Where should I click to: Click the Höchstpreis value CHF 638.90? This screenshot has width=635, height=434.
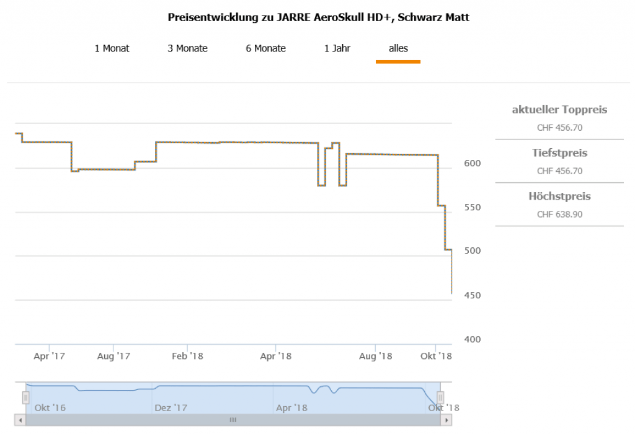click(x=559, y=215)
